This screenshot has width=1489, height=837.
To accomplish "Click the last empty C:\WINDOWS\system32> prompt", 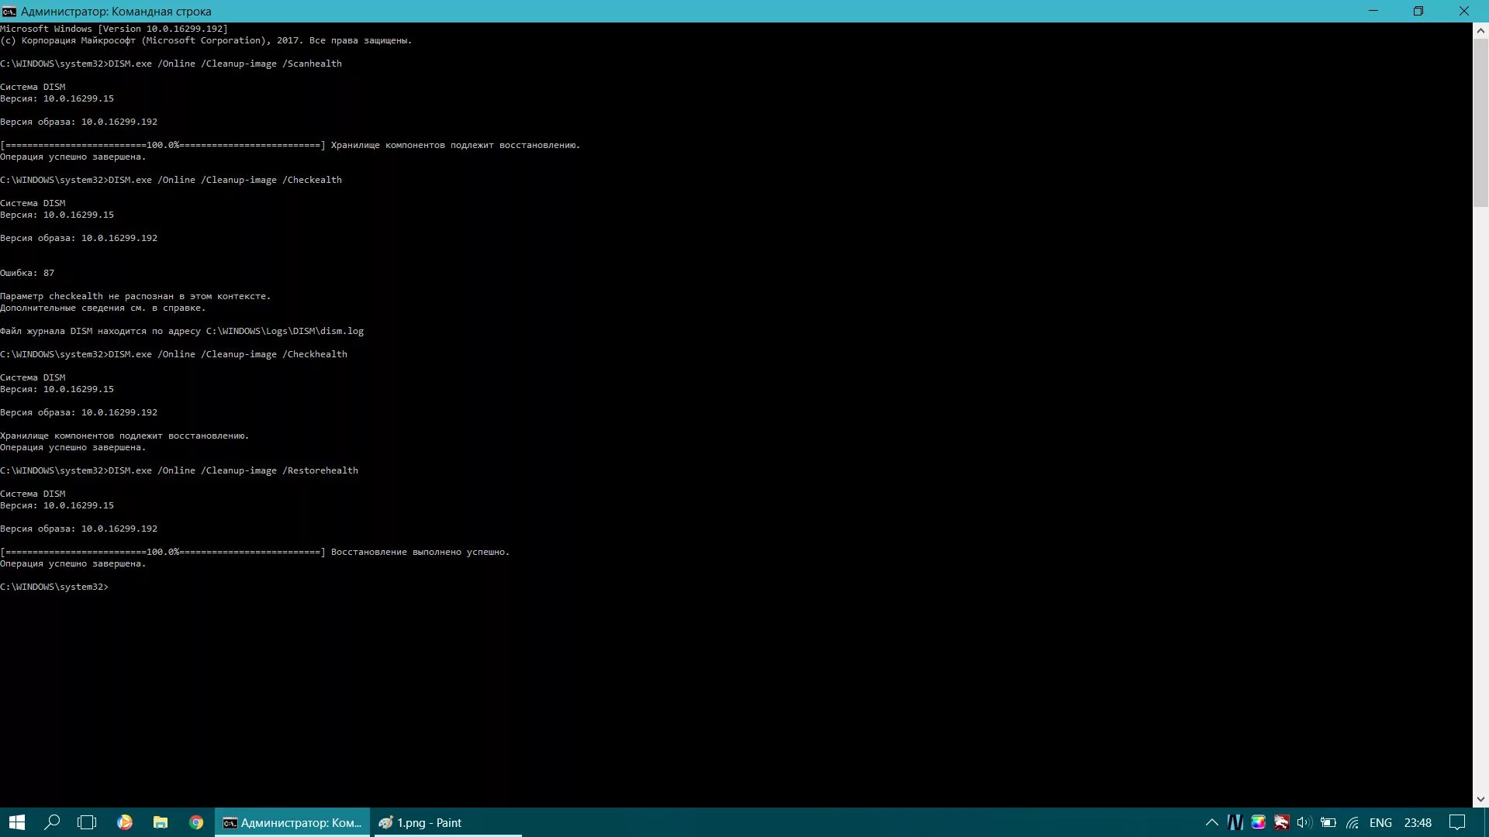I will (54, 587).
